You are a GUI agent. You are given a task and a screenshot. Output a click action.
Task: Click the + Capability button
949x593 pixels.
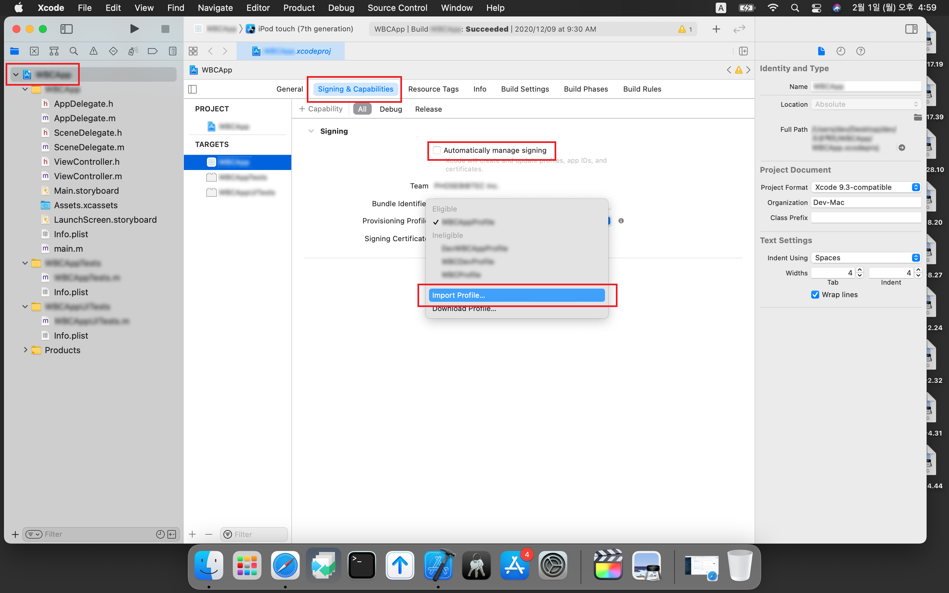320,109
